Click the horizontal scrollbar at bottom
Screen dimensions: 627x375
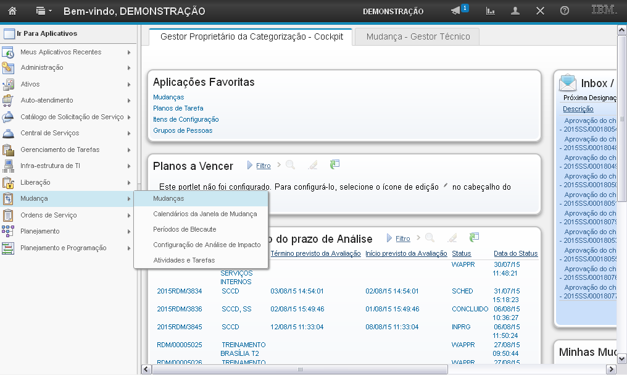(300, 369)
